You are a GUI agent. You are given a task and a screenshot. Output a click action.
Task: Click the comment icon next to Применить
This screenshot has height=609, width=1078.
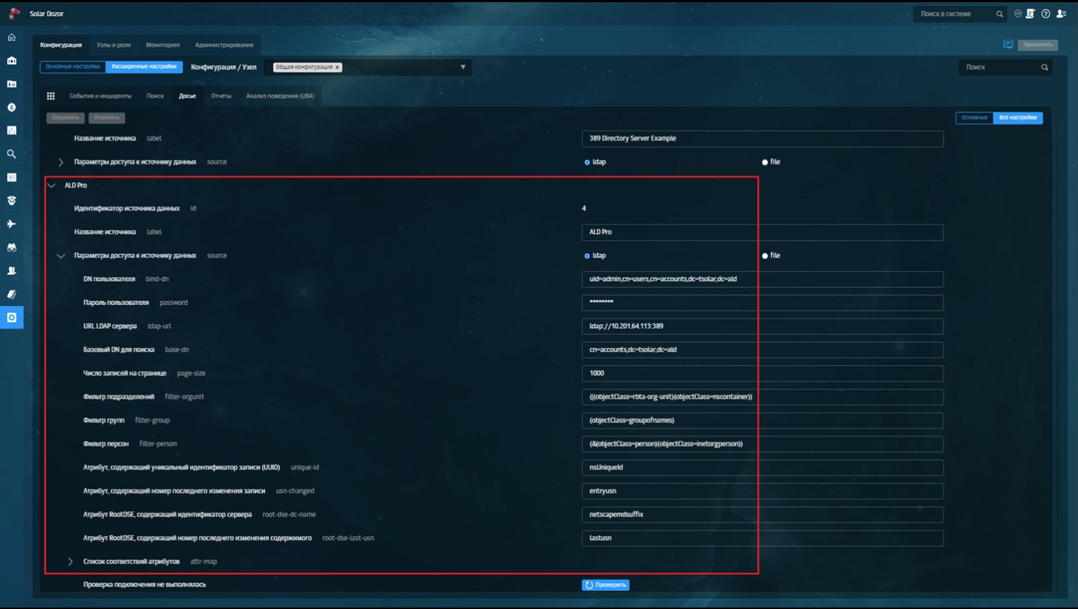pos(1008,45)
